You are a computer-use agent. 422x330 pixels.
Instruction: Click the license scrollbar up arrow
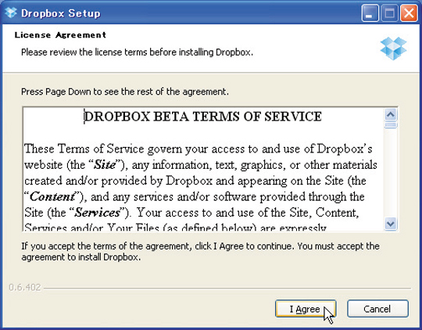pos(391,115)
